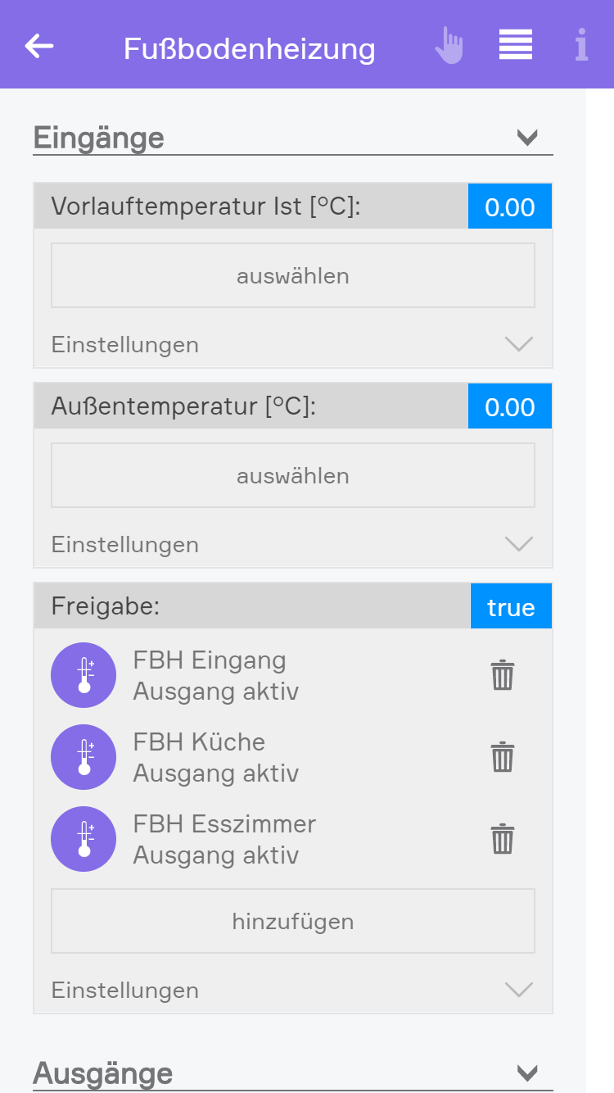Open the info icon in header
Screen dimensions: 614x1093
[x=581, y=46]
